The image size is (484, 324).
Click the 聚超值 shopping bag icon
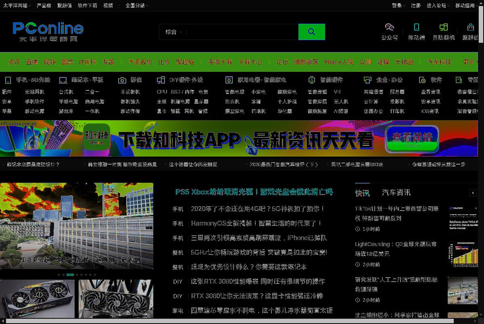click(x=470, y=27)
